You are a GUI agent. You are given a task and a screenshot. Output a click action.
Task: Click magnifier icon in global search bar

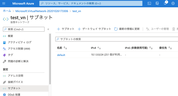coord(42,3)
